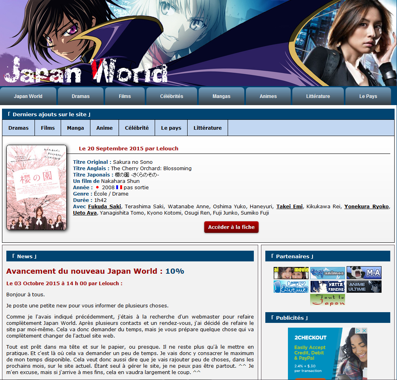Switch to the Dramas tab under 'Derniers ajouts'
The height and width of the screenshot is (380, 397).
(19, 128)
